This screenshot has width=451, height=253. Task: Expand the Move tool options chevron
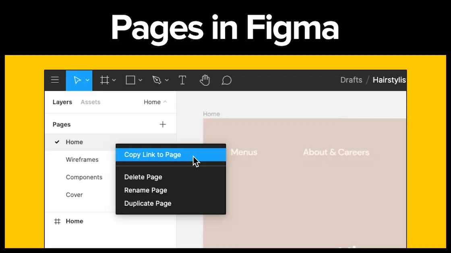tap(87, 80)
